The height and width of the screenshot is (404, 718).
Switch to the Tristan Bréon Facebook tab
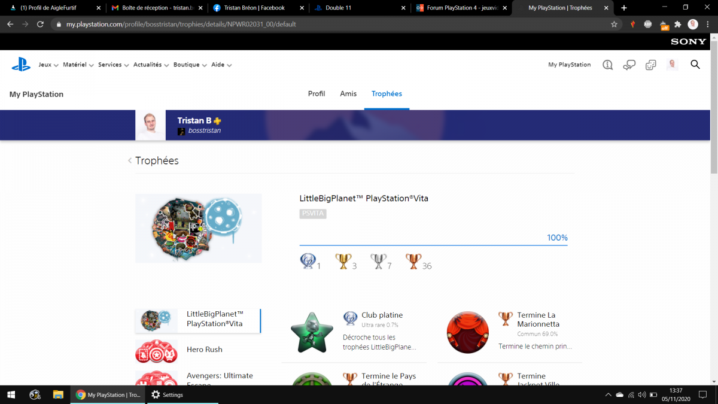[257, 8]
